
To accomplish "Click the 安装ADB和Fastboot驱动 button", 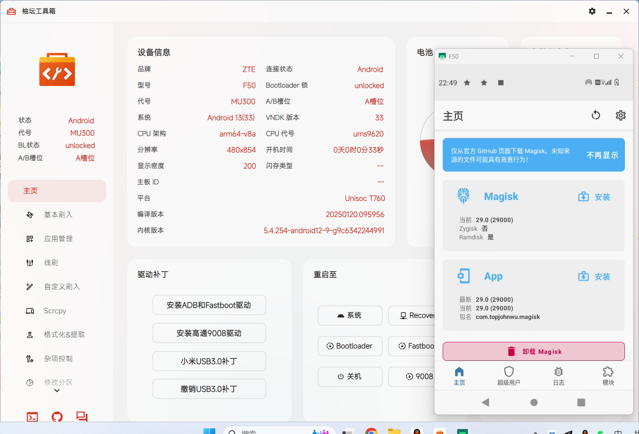I will 209,305.
